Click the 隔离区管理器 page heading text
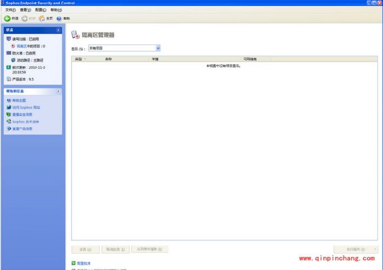Image resolution: width=383 pixels, height=270 pixels. (98, 35)
